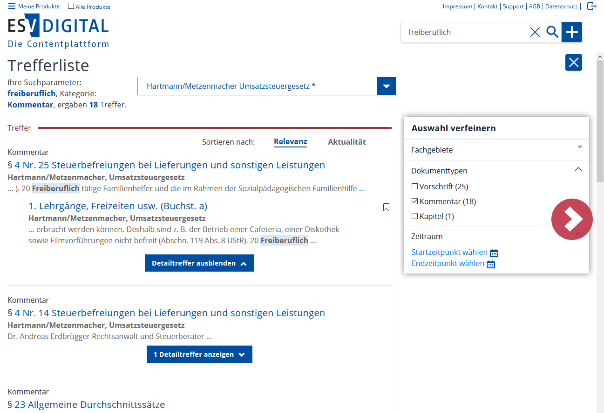Open 1. Lehrgänge, Freizeiten usw. detail hit
The width and height of the screenshot is (604, 413).
click(118, 206)
